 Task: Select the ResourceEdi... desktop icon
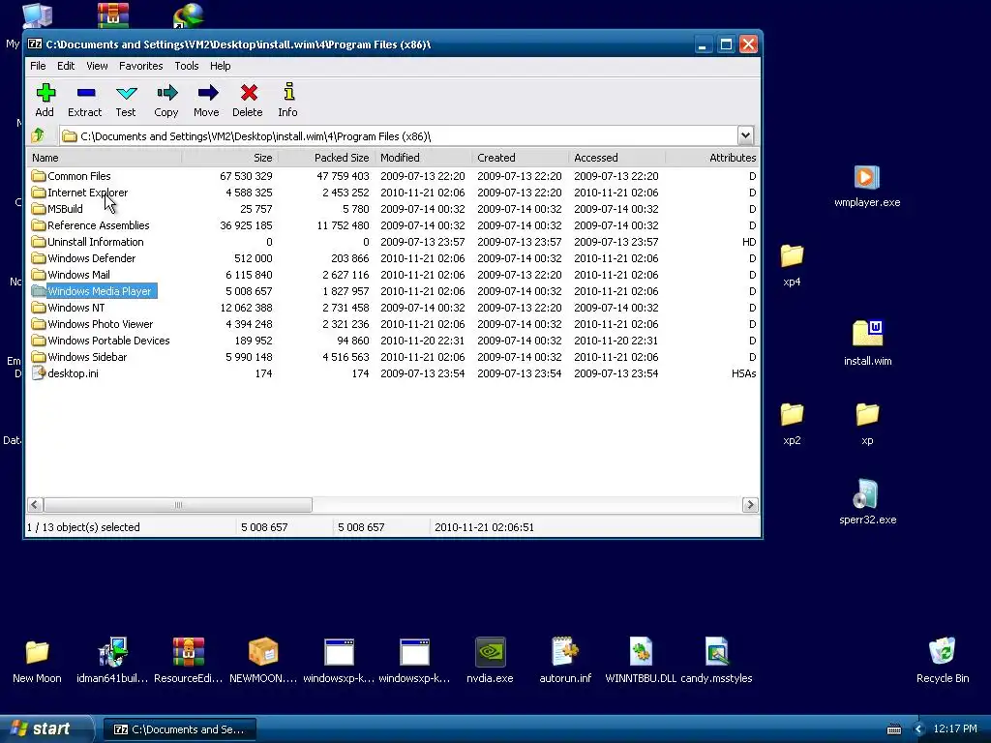point(189,660)
